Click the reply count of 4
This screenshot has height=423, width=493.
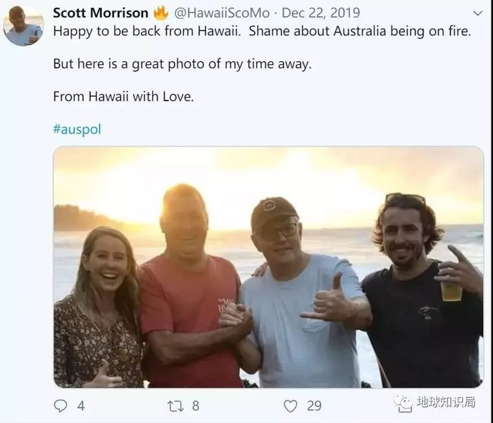[81, 405]
